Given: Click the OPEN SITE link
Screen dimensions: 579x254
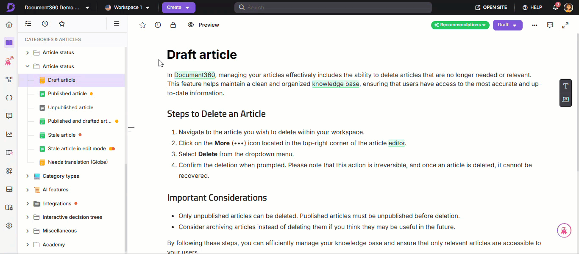Looking at the screenshot, I should point(491,8).
